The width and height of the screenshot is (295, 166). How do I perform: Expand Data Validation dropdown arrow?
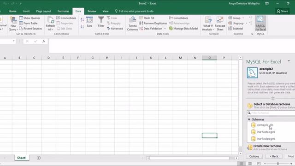(x=165, y=29)
